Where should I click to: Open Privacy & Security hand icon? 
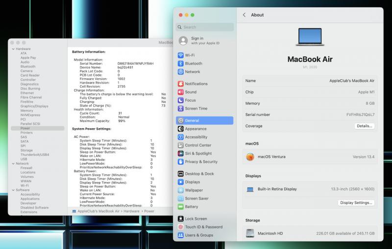point(180,161)
